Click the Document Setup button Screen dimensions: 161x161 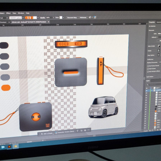coord(72,17)
